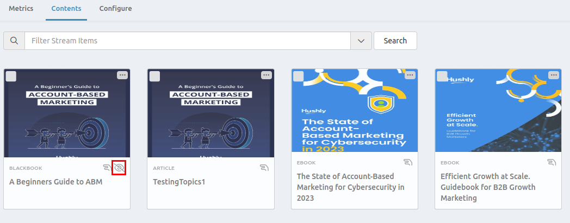570x223 pixels.
Task: Click title 'Efficient Growth at Scale. Guidebook'
Action: point(488,187)
